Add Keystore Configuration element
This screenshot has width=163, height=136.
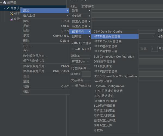pyautogui.click(x=115, y=86)
